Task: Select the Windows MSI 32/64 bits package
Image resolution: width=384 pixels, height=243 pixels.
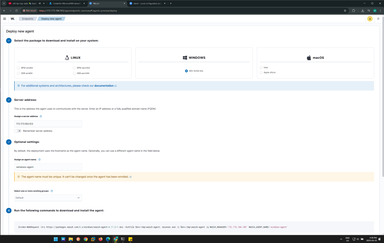Action: 186,71
